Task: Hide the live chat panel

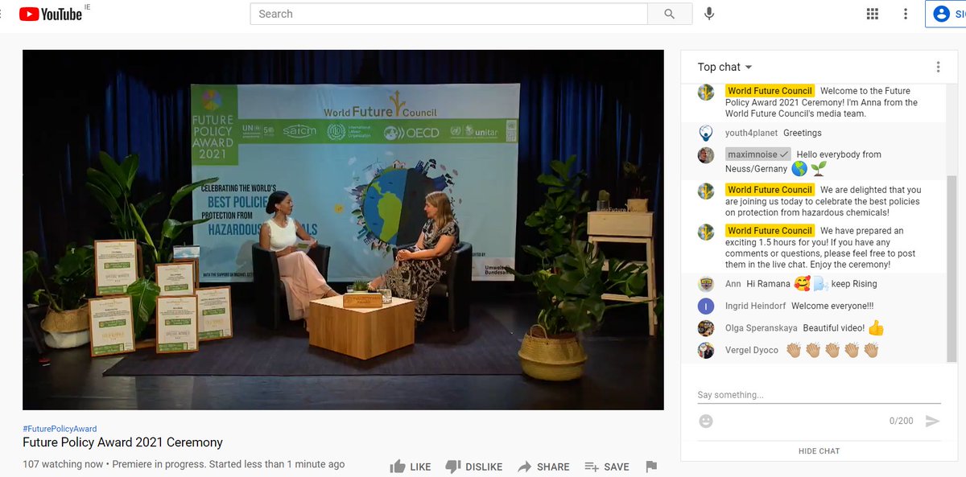Action: point(819,451)
